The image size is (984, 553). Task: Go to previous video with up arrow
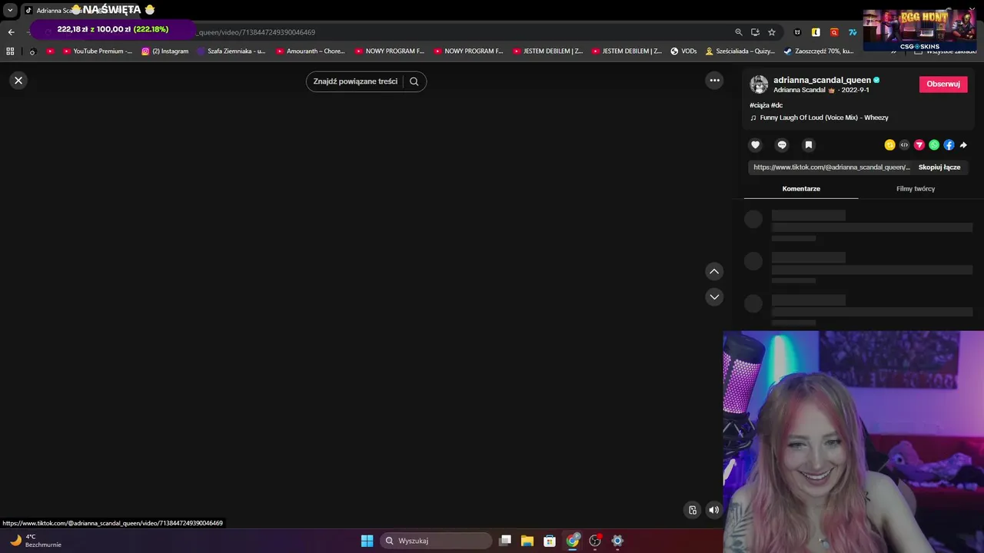(714, 271)
